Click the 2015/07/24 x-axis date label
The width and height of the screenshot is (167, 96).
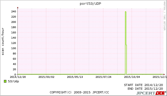(x=103, y=77)
